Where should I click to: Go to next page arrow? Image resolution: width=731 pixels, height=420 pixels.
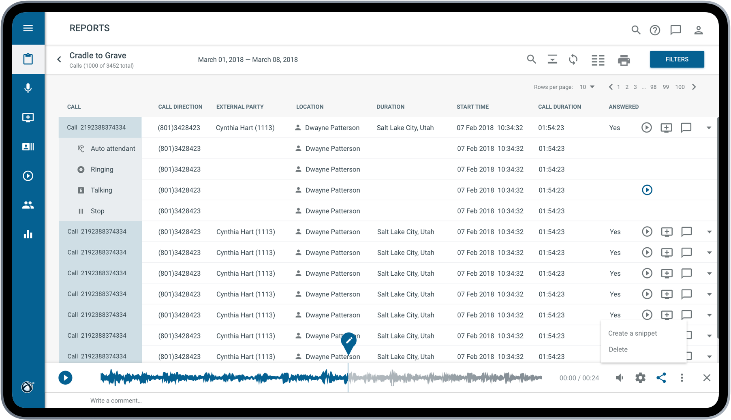click(x=694, y=87)
